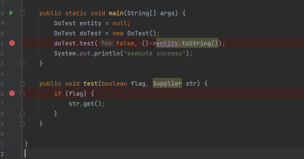Collapse the main method using its fold marker
Image resolution: width=304 pixels, height=159 pixels.
tap(22, 13)
